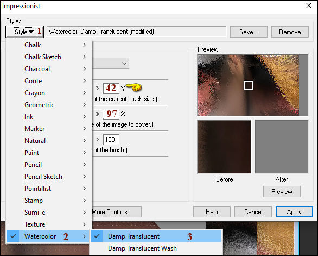
Task: Expand the arrow next to Geometric
Action: (85, 105)
